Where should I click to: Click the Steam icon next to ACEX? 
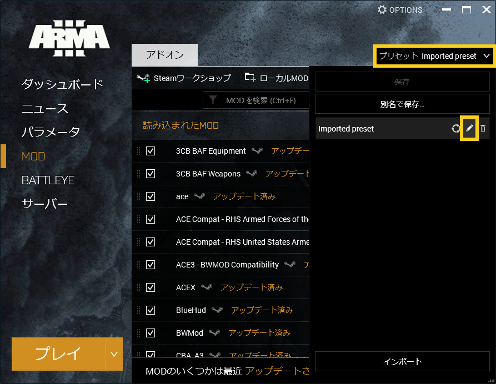click(x=207, y=287)
